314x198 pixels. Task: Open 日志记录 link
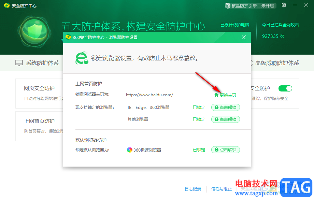coord(193,189)
